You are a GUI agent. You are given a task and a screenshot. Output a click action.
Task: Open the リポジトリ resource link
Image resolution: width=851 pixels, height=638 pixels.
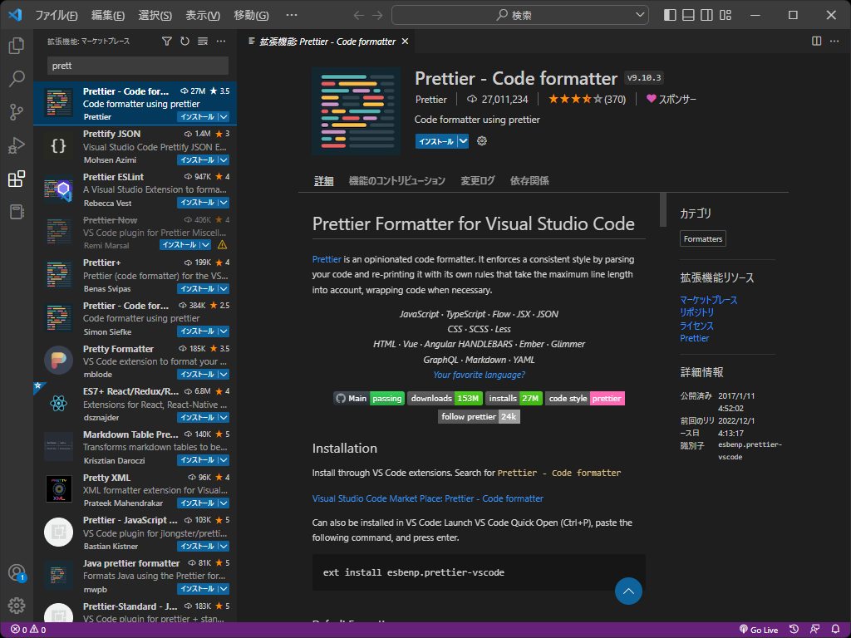point(697,312)
